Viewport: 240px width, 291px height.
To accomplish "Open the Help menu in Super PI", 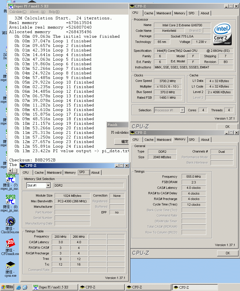I will point(54,12).
